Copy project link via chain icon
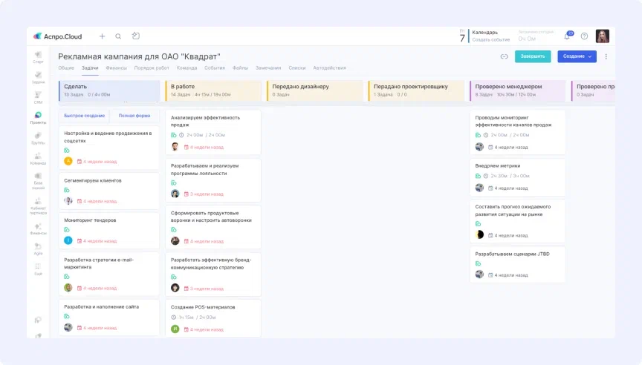The width and height of the screenshot is (642, 365). [504, 56]
